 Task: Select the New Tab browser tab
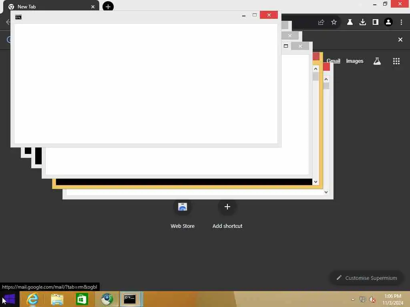tap(51, 6)
